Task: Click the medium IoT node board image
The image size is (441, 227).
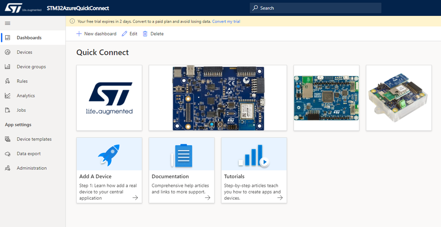Action: point(326,98)
